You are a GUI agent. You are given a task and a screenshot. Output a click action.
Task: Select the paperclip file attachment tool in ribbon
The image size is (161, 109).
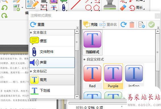(x=64, y=8)
